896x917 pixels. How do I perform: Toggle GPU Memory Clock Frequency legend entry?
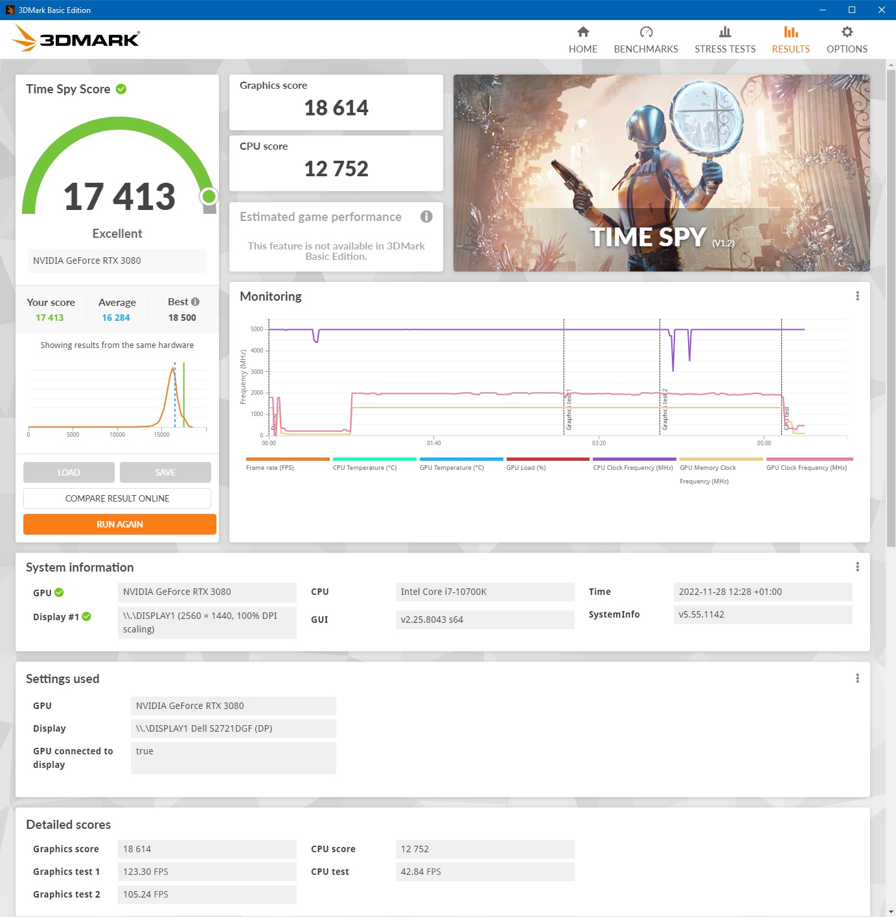tap(721, 471)
